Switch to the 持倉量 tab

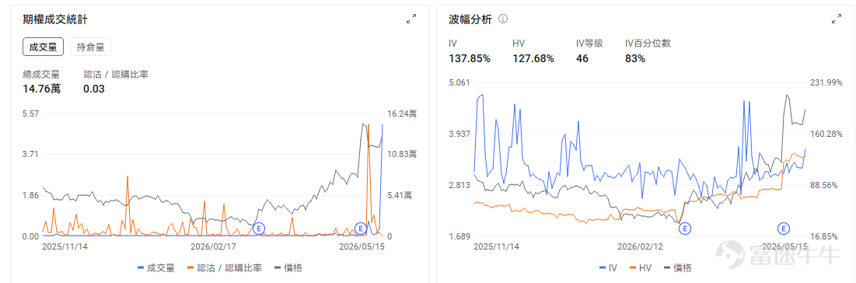tap(91, 47)
